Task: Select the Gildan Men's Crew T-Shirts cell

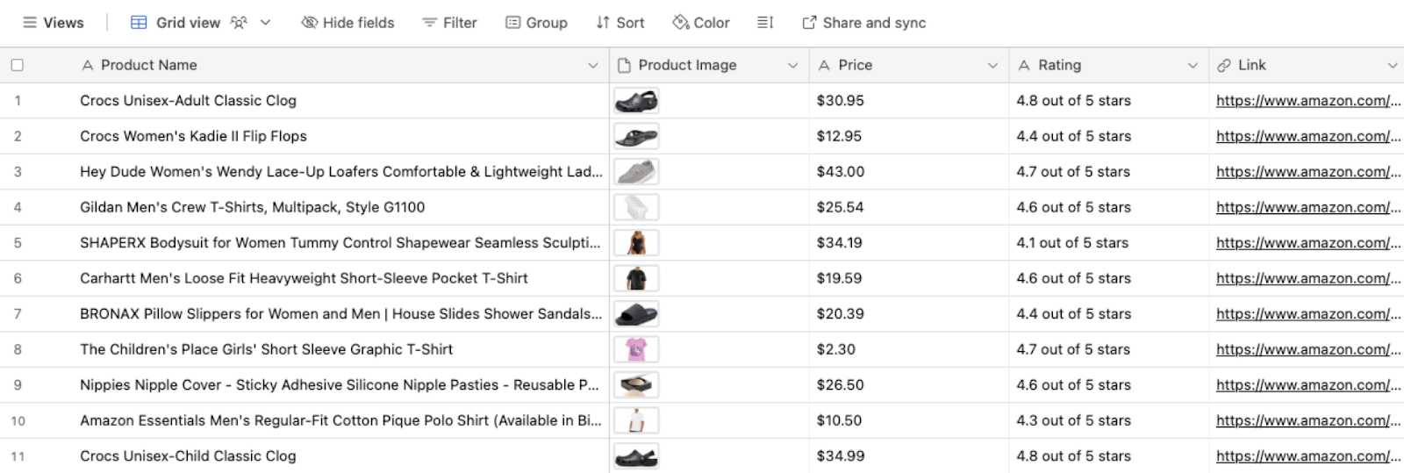Action: (x=340, y=207)
